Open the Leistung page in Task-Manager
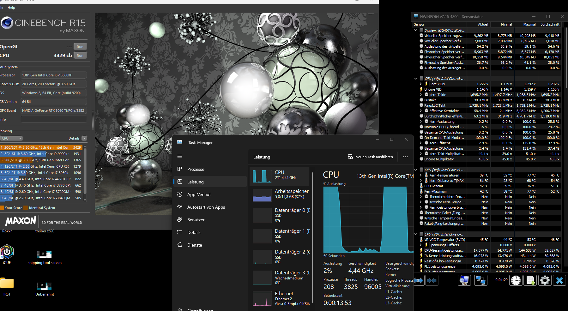568x311 pixels. click(210, 182)
